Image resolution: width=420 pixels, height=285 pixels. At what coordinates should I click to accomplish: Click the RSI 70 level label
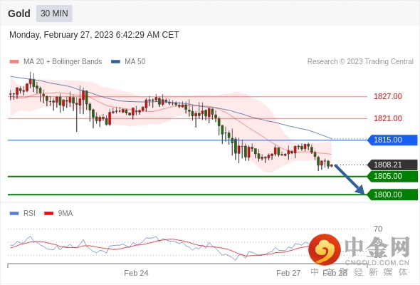pos(378,229)
